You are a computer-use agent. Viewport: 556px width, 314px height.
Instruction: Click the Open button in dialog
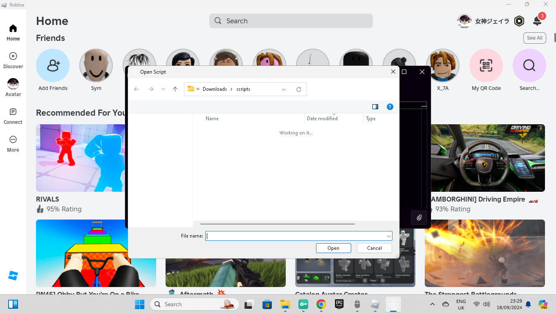coord(333,248)
